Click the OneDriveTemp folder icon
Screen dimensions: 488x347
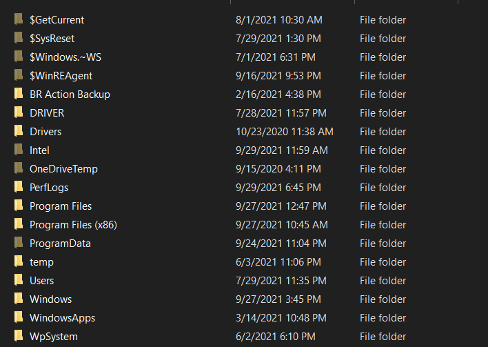point(19,169)
